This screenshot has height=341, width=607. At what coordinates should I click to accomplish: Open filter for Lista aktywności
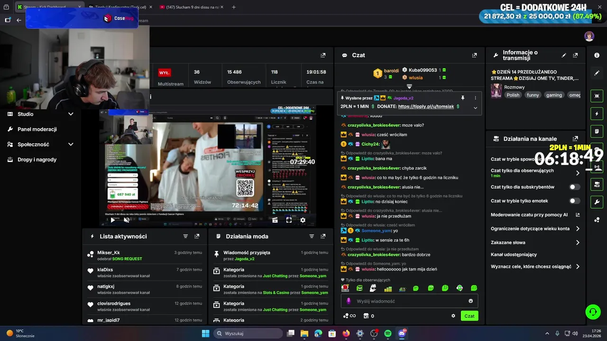pyautogui.click(x=185, y=236)
